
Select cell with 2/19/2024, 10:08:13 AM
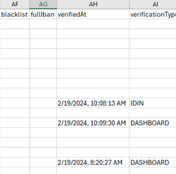[x=93, y=103]
